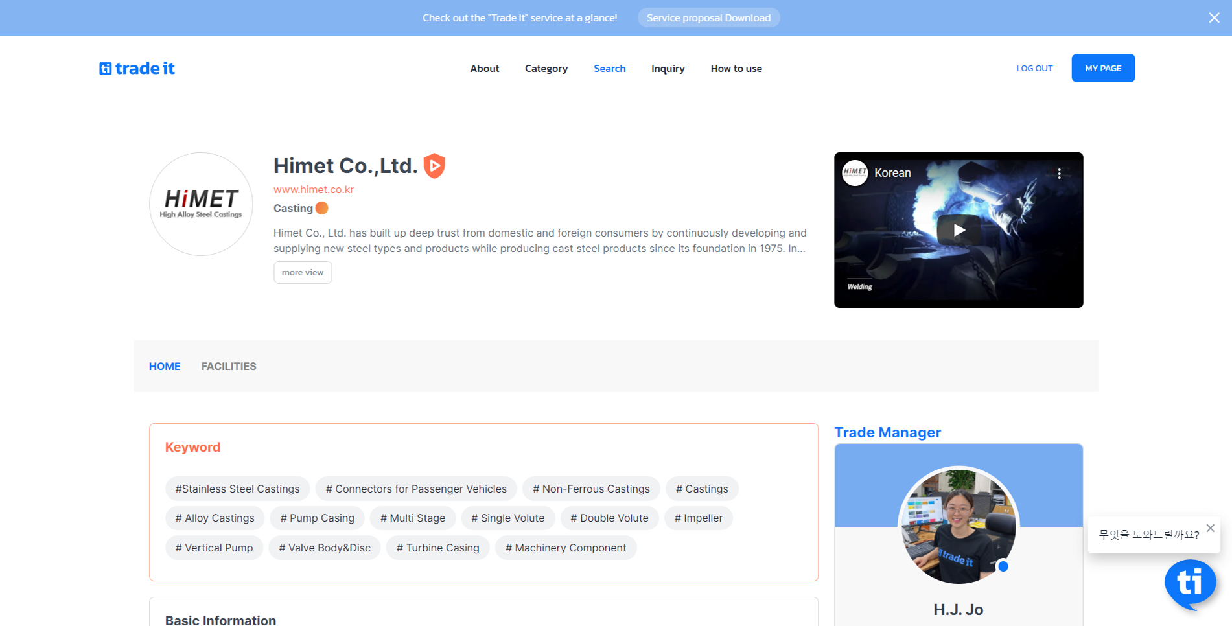Click Service proposal Download button
The height and width of the screenshot is (626, 1232).
pos(708,18)
